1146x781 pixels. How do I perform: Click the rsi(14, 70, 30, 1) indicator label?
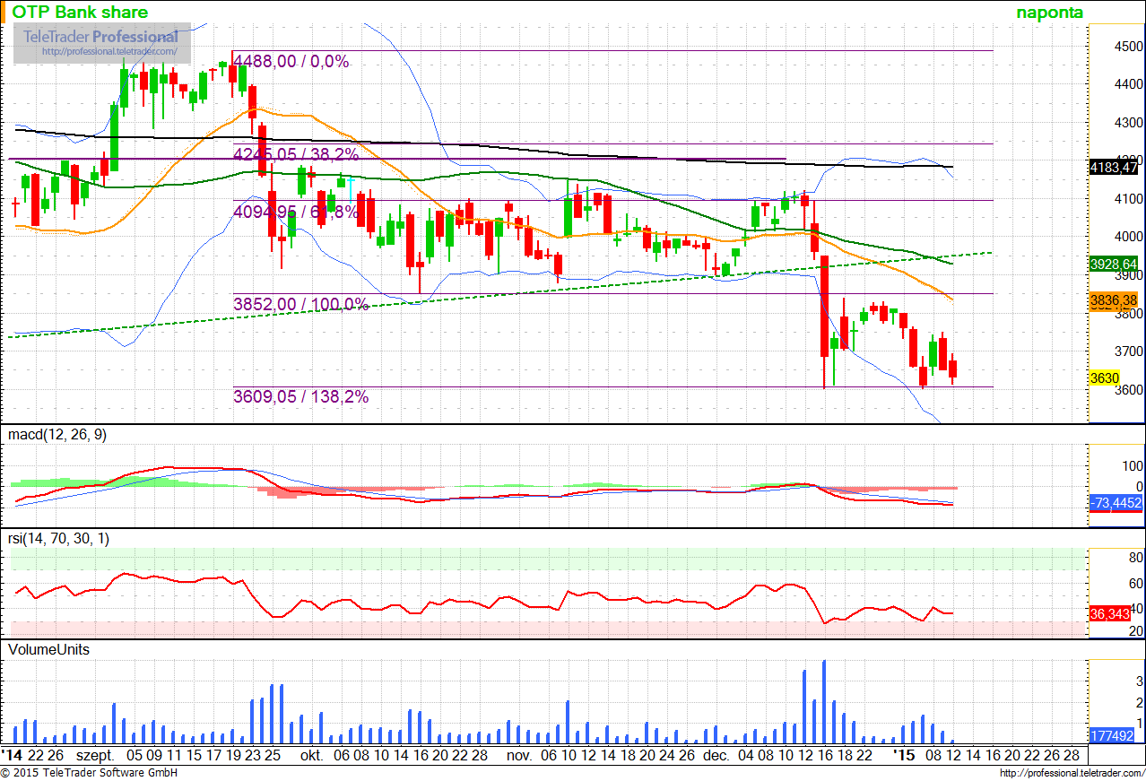coord(58,539)
